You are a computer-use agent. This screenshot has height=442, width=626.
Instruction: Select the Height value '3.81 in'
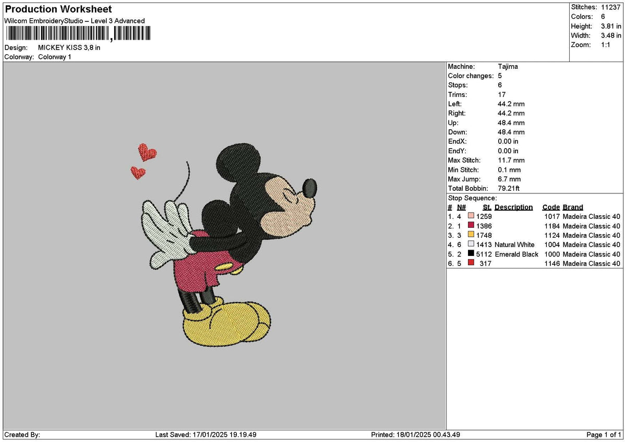611,26
